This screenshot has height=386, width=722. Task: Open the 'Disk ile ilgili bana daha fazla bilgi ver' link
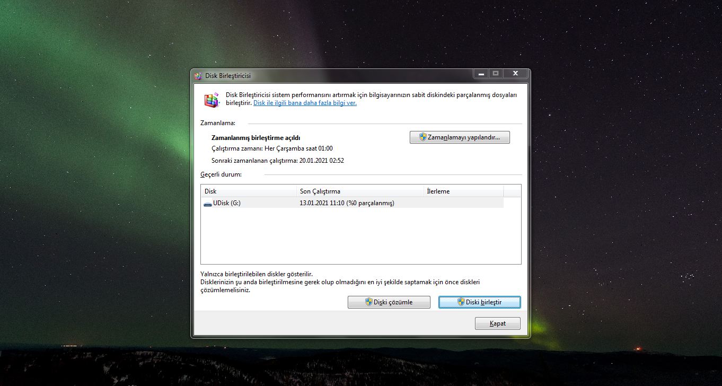click(305, 103)
